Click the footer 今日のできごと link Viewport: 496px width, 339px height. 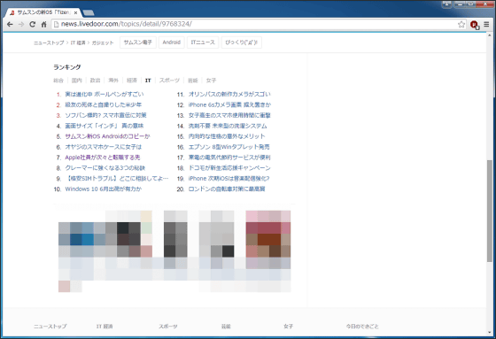[362, 326]
